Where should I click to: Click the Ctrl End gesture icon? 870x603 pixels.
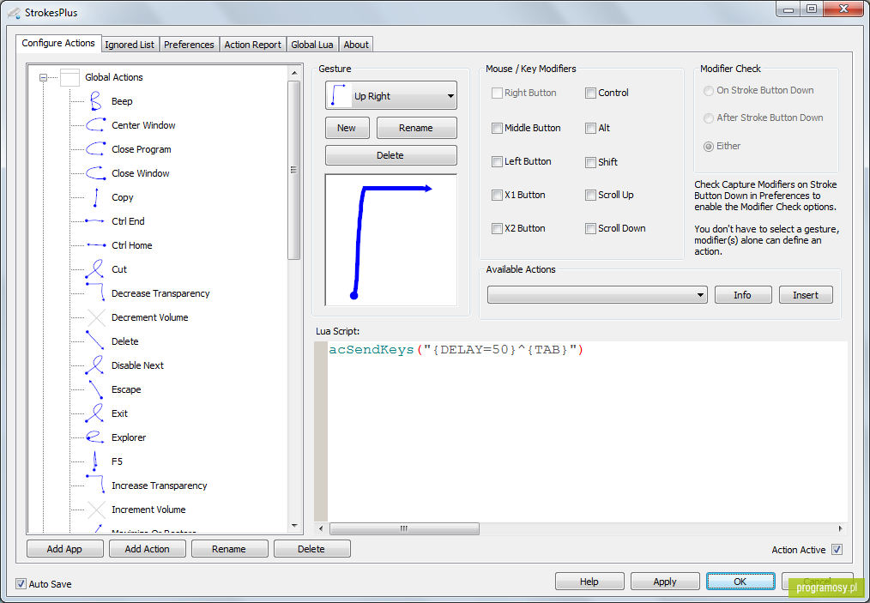click(x=95, y=220)
